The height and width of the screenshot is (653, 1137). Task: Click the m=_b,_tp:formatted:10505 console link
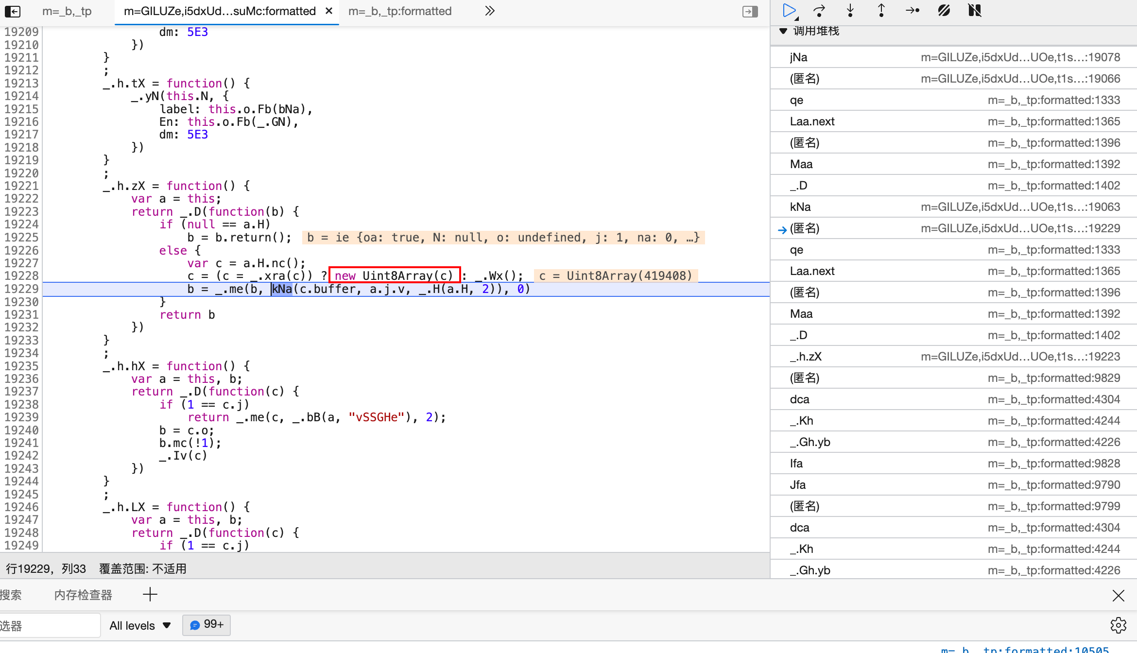tap(1025, 649)
